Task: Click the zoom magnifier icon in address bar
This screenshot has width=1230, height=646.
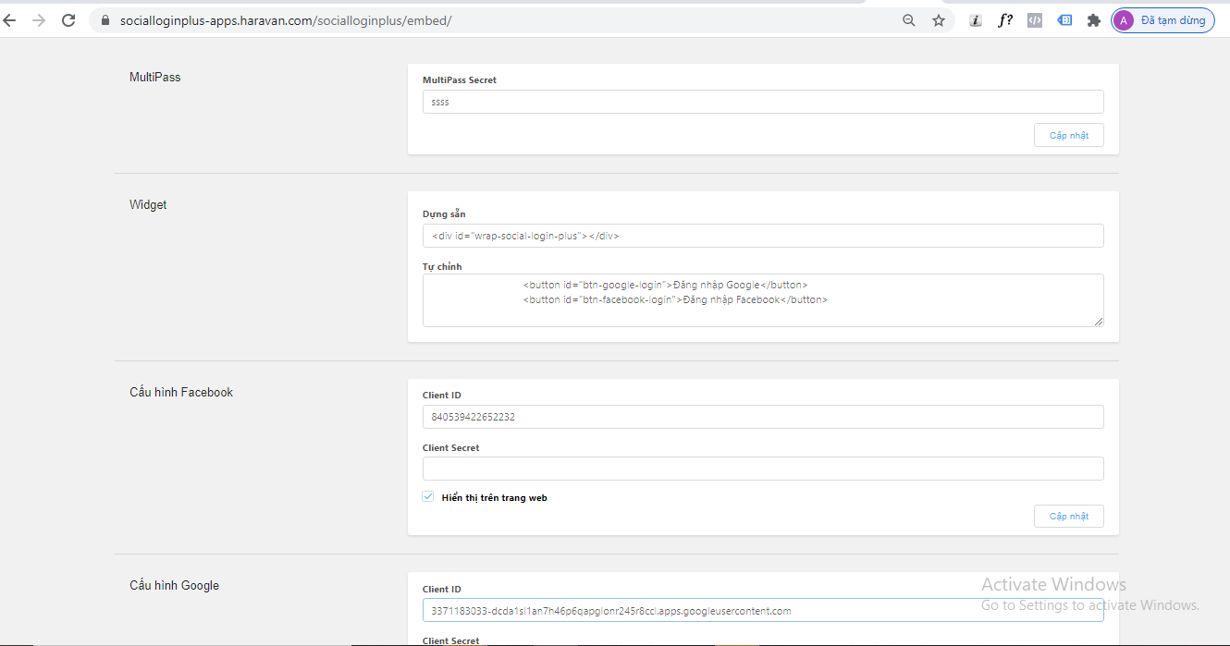Action: pyautogui.click(x=909, y=20)
